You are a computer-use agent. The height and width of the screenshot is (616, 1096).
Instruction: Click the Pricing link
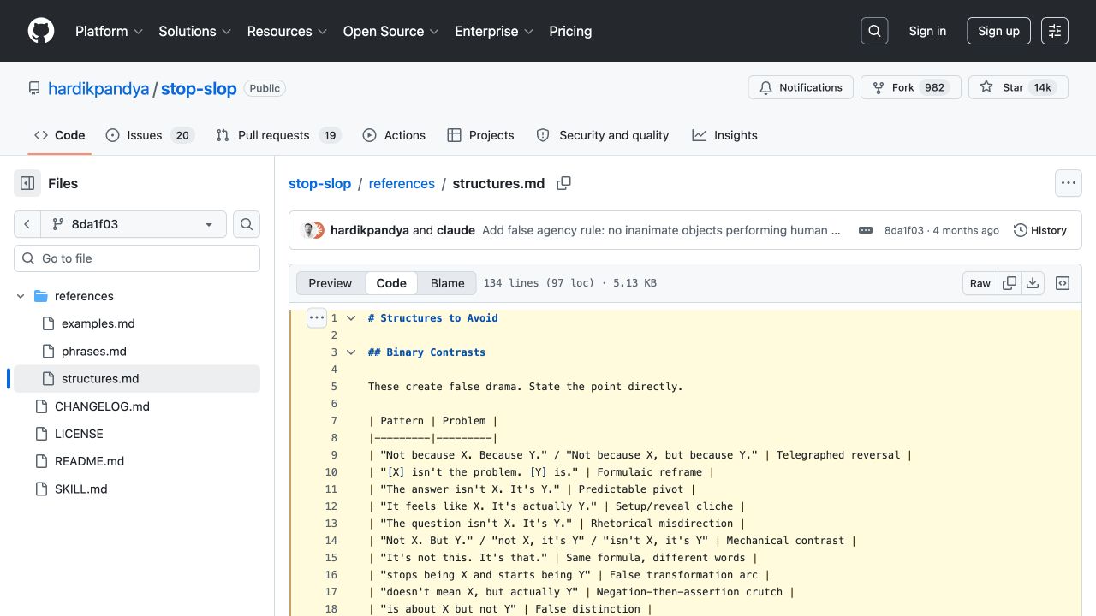(570, 31)
